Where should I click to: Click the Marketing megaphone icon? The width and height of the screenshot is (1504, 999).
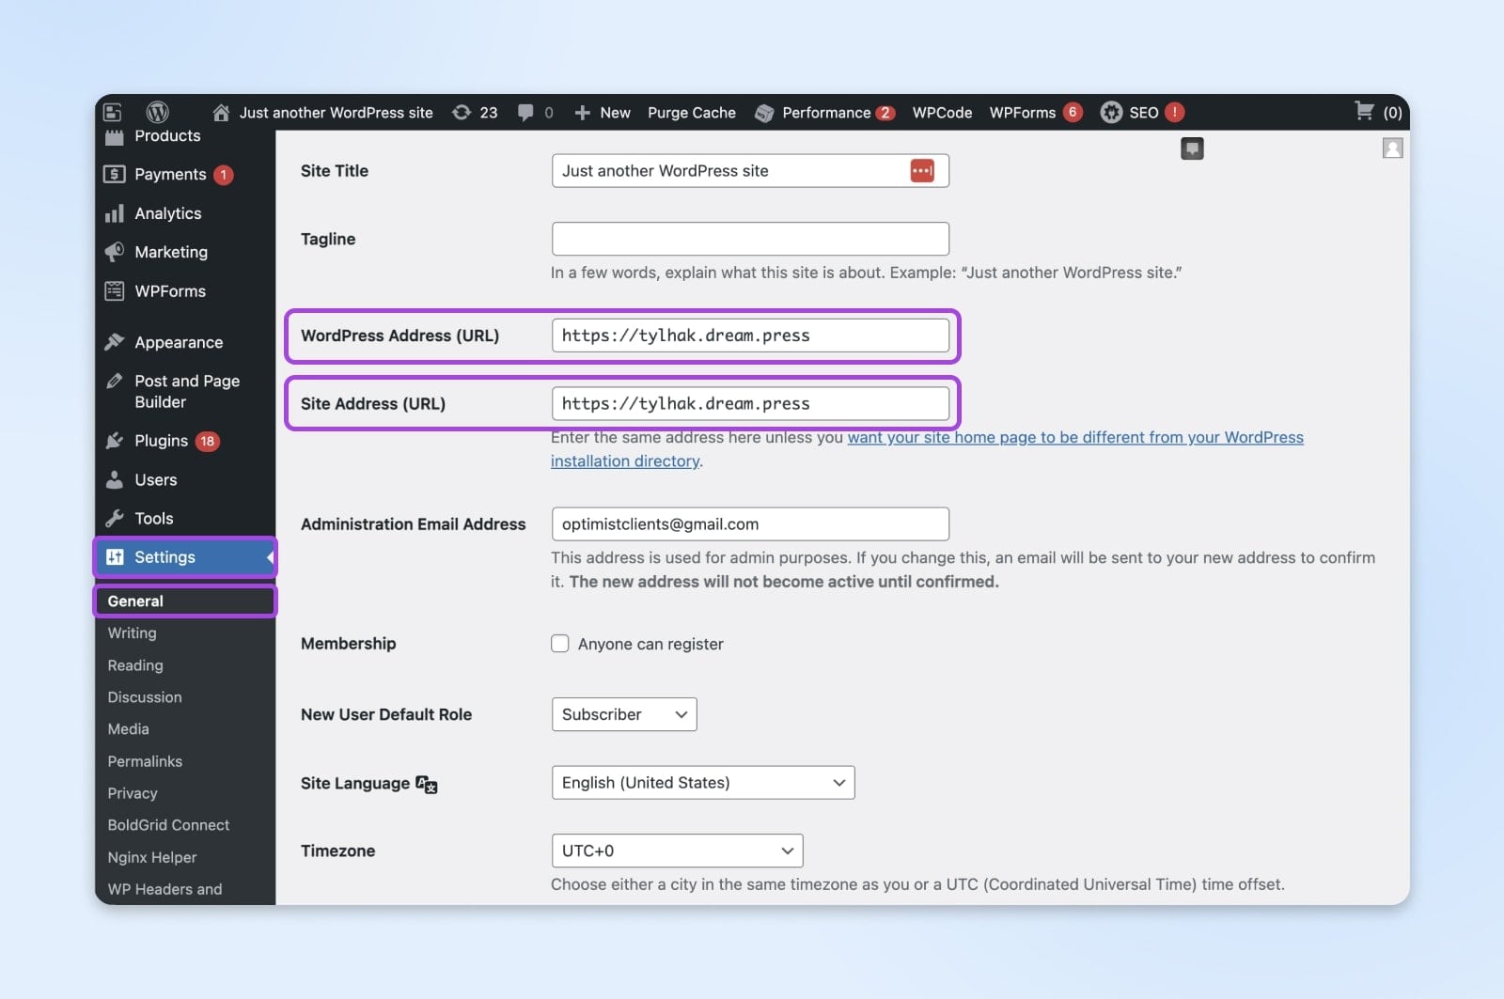[x=115, y=252]
